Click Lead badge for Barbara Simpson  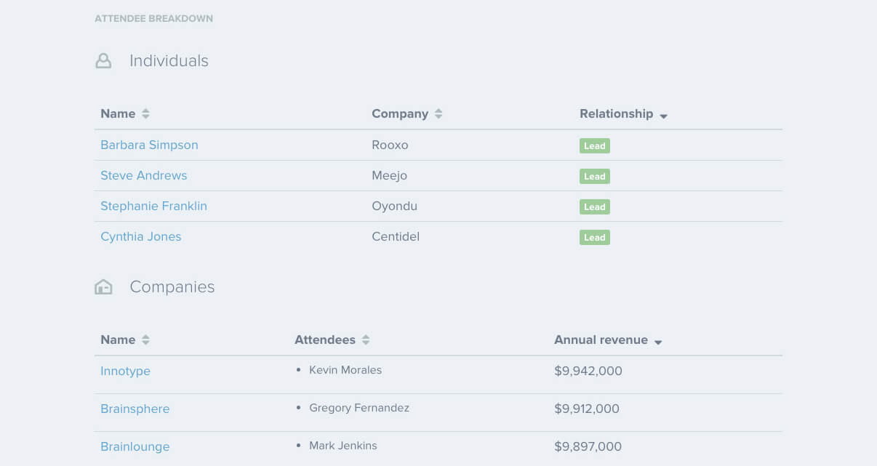(x=594, y=145)
